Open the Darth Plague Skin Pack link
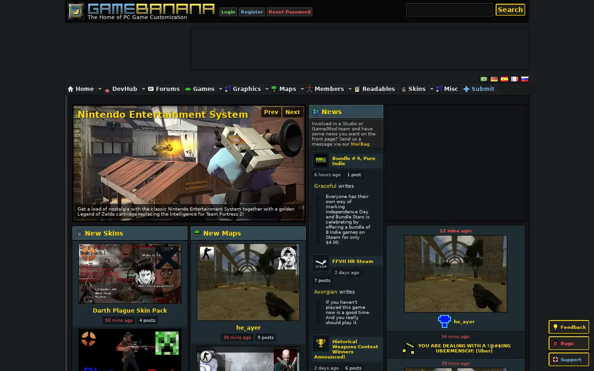Image resolution: width=594 pixels, height=371 pixels. tap(130, 311)
